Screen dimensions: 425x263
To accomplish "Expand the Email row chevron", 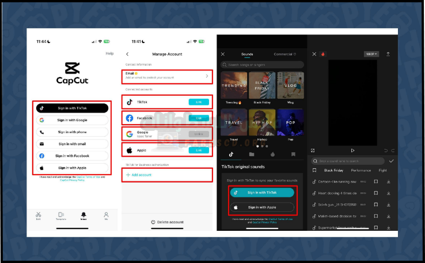I will coord(207,76).
